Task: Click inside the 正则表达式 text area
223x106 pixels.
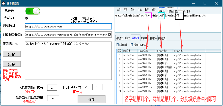Action: point(68,61)
